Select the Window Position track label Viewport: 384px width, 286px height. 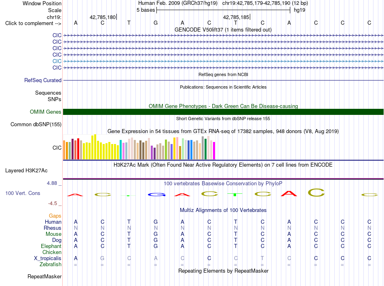click(42, 3)
